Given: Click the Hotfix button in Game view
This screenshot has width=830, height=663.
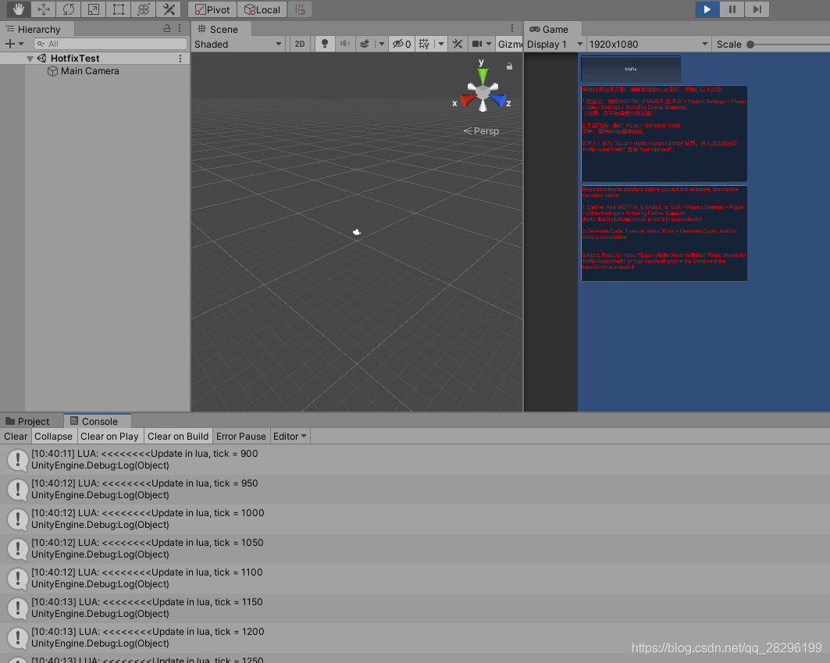Looking at the screenshot, I should tap(630, 69).
